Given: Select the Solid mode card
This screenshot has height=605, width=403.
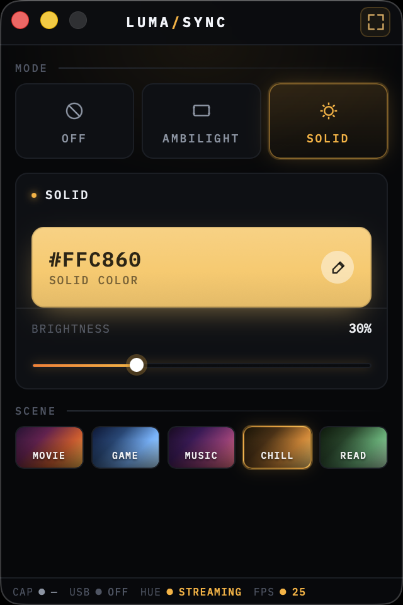Looking at the screenshot, I should click(x=328, y=121).
